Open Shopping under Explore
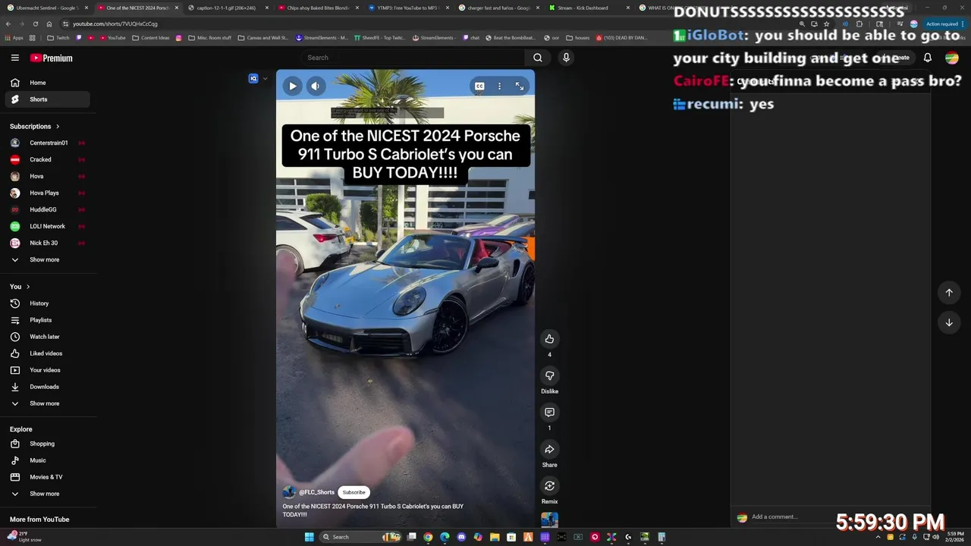 click(x=47, y=444)
